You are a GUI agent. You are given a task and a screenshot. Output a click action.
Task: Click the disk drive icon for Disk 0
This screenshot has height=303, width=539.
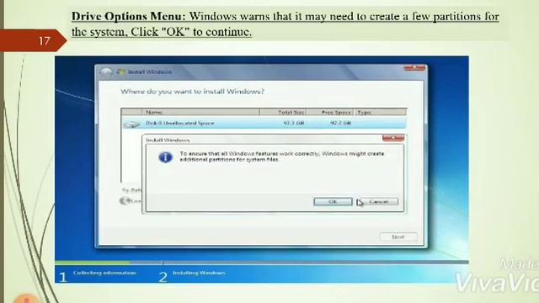[132, 124]
